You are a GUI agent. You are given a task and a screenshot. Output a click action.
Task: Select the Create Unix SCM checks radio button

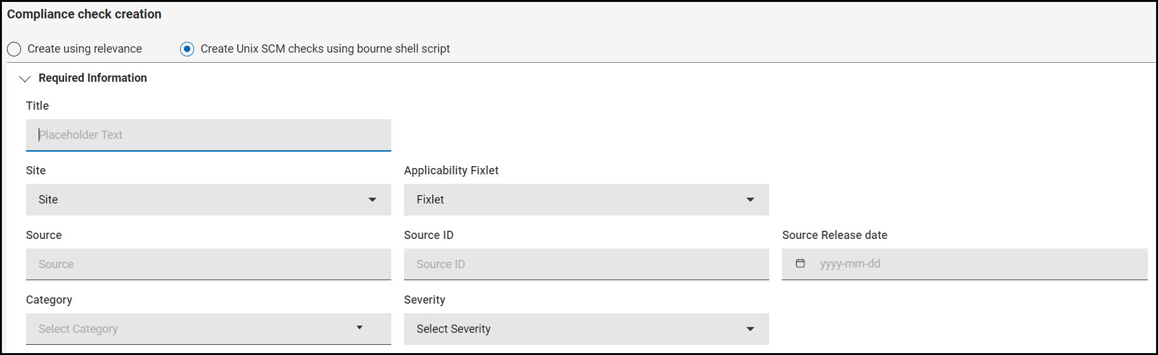[x=187, y=49]
